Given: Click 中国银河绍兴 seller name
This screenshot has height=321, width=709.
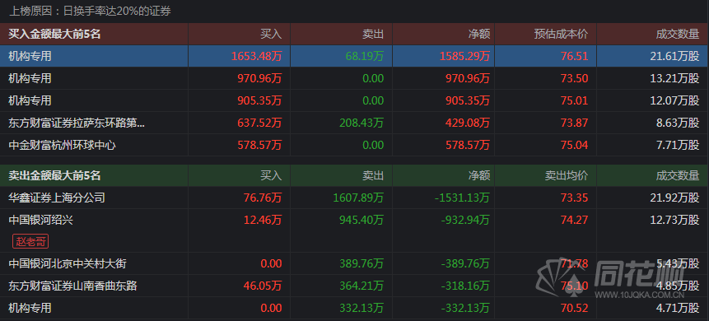Looking at the screenshot, I should click(40, 220).
